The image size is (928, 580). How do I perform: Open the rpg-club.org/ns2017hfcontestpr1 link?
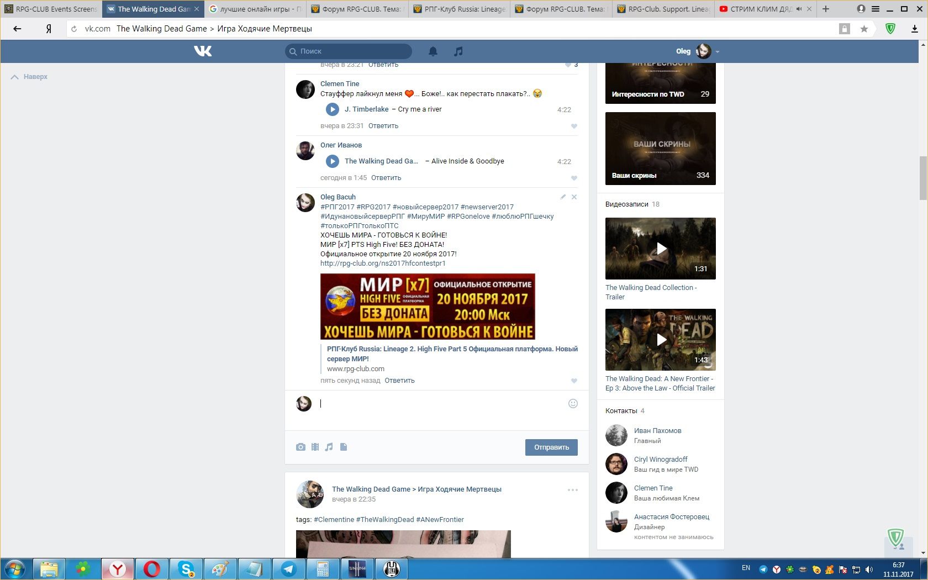coord(383,263)
